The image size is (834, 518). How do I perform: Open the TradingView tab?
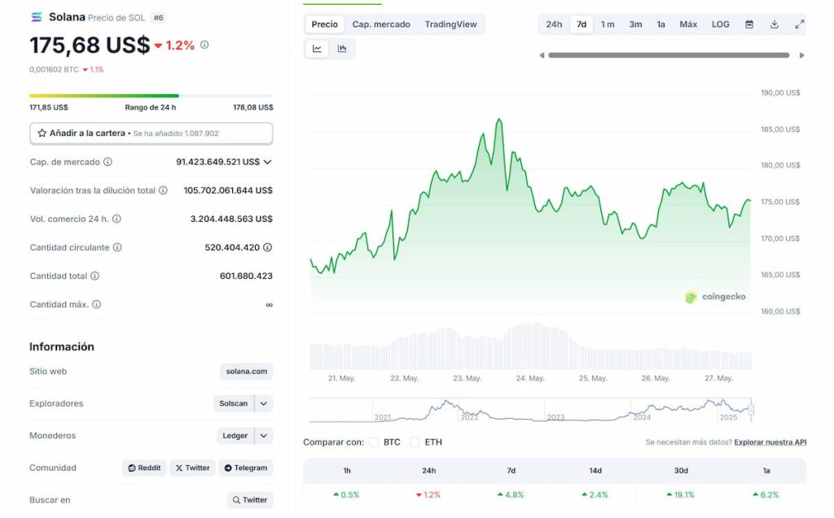click(450, 24)
